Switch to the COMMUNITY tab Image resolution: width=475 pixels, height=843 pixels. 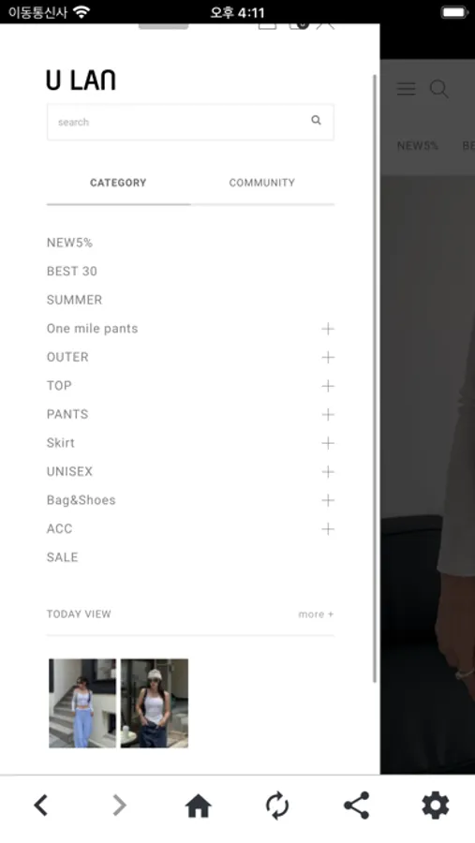(262, 183)
